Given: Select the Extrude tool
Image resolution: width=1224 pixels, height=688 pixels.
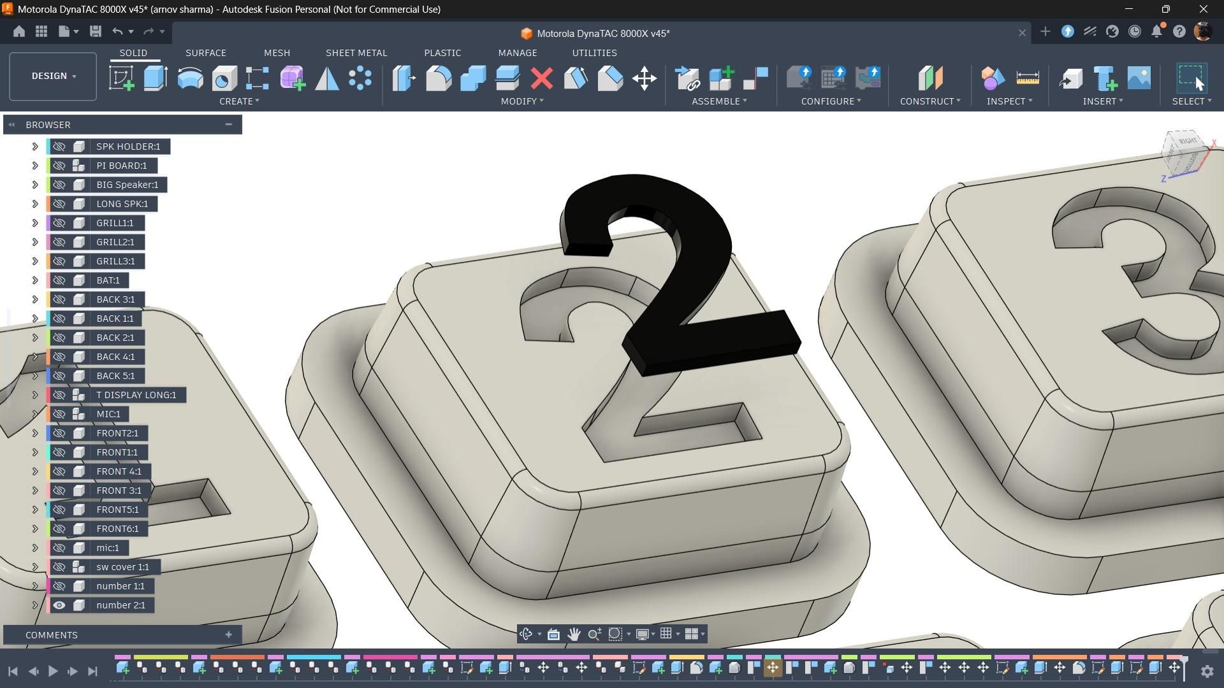Looking at the screenshot, I should pos(156,78).
